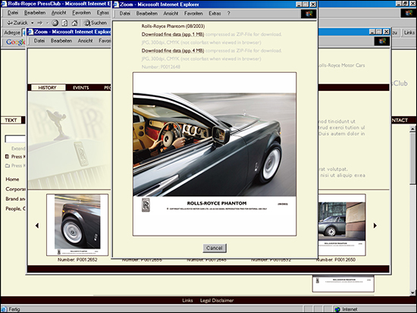Click the Windows logo in rear Zoom window
This screenshot has width=417, height=313.
coord(382,41)
